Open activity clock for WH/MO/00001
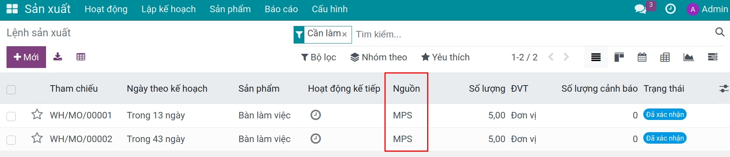 coord(315,115)
